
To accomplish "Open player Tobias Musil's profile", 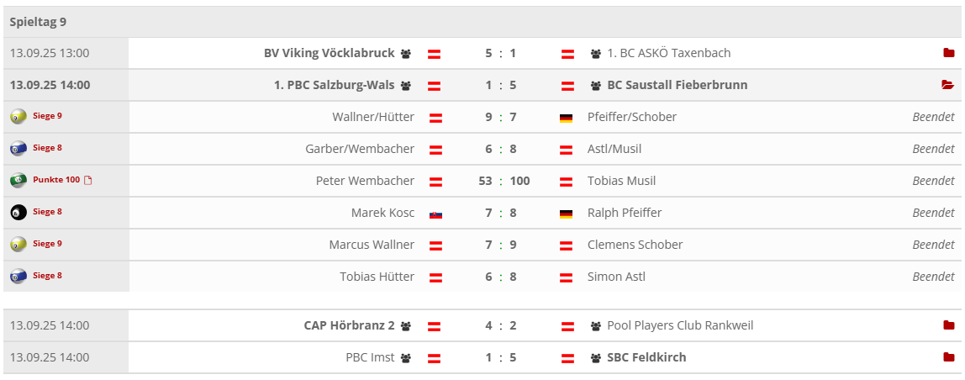I will (621, 181).
